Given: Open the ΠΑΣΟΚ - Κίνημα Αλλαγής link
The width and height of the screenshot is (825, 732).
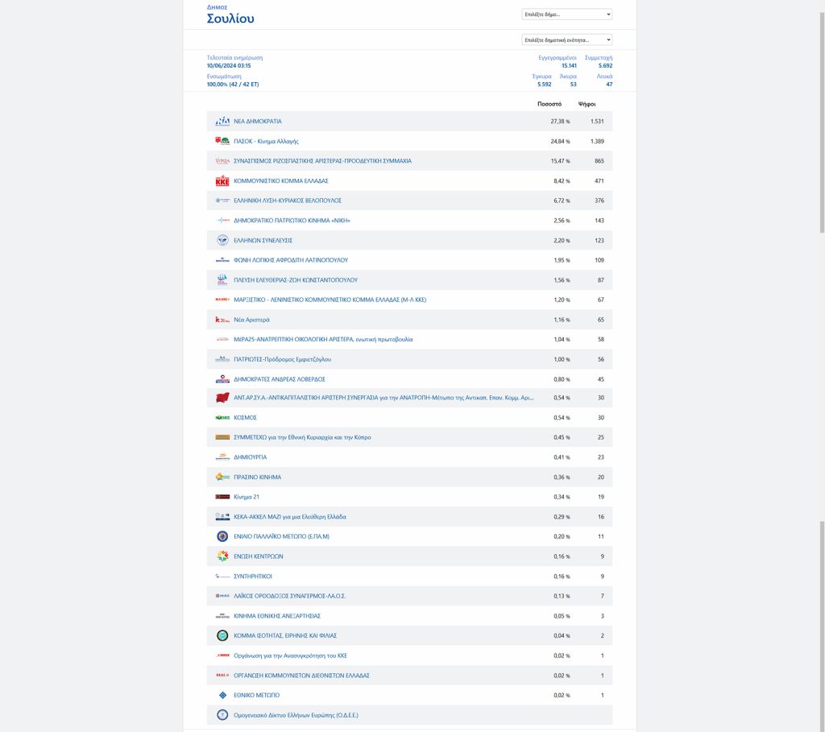Looking at the screenshot, I should coord(266,142).
